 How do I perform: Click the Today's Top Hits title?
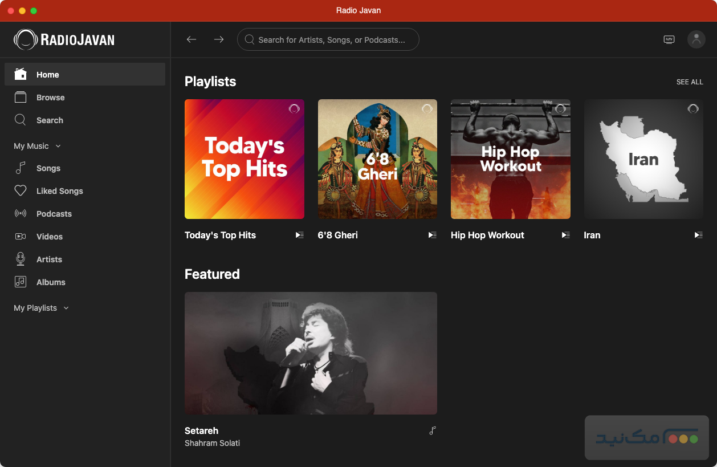pos(220,235)
